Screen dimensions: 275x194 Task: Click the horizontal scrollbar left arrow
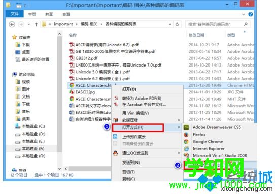pos(66,169)
